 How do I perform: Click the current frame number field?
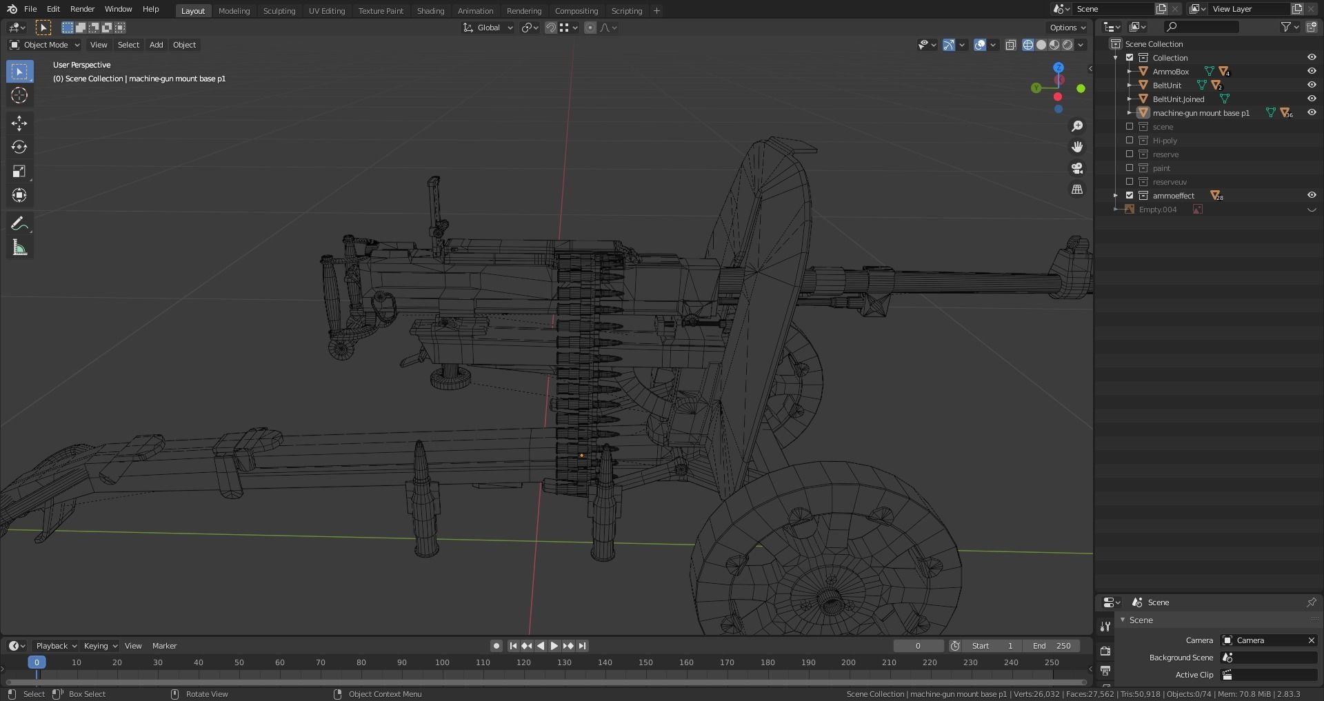918,646
